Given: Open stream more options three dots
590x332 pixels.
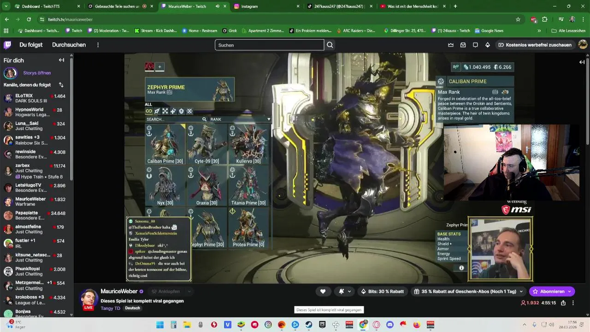Looking at the screenshot, I should (x=573, y=303).
